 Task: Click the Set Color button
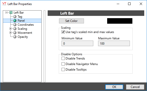coord(71,21)
